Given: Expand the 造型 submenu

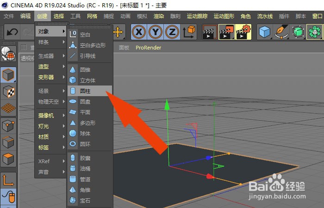Looking at the screenshot, I should pos(51,67).
